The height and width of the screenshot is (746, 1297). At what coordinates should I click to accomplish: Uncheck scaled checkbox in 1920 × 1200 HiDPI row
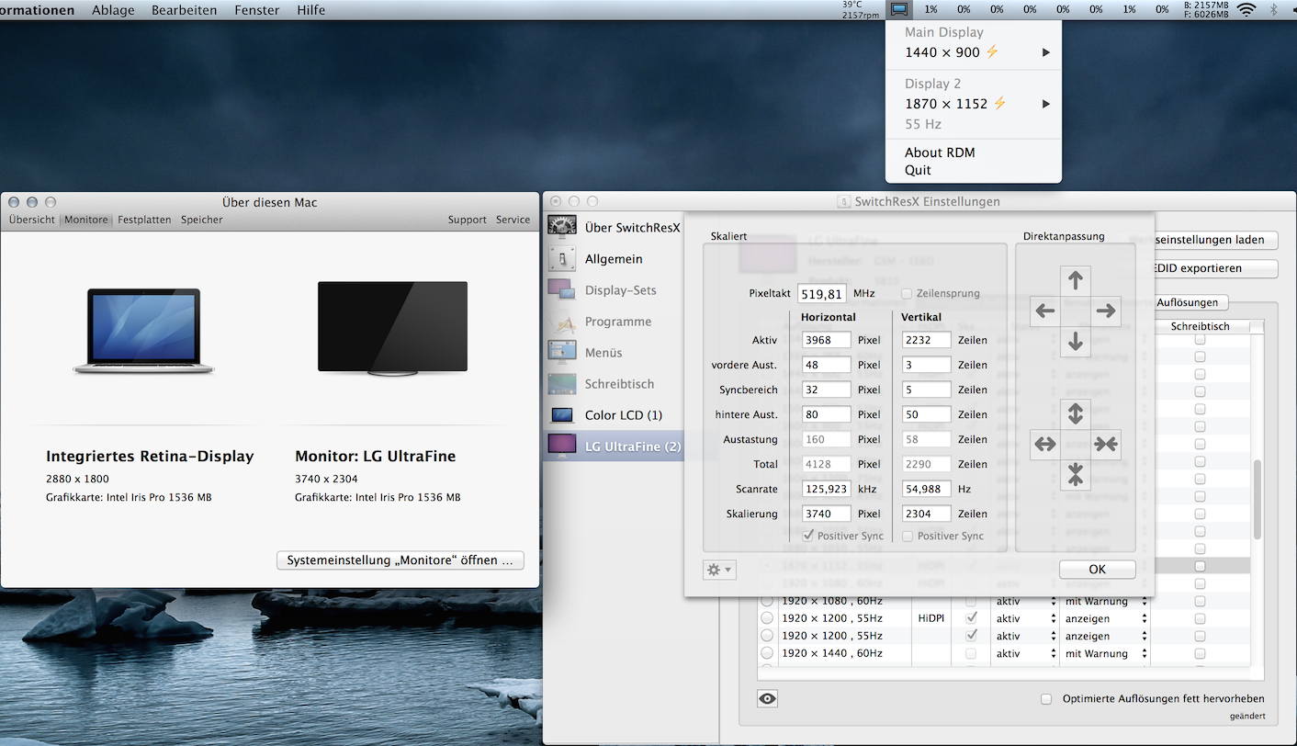[971, 618]
